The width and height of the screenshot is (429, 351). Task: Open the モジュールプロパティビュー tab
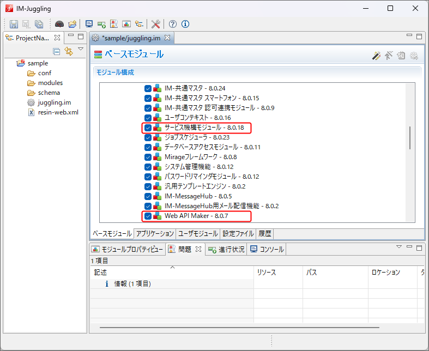coord(128,249)
